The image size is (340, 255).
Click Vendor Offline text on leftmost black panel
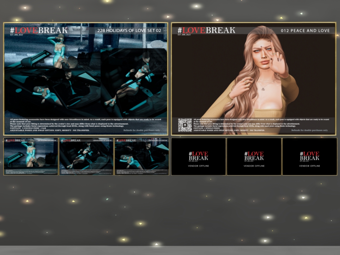pyautogui.click(x=198, y=166)
